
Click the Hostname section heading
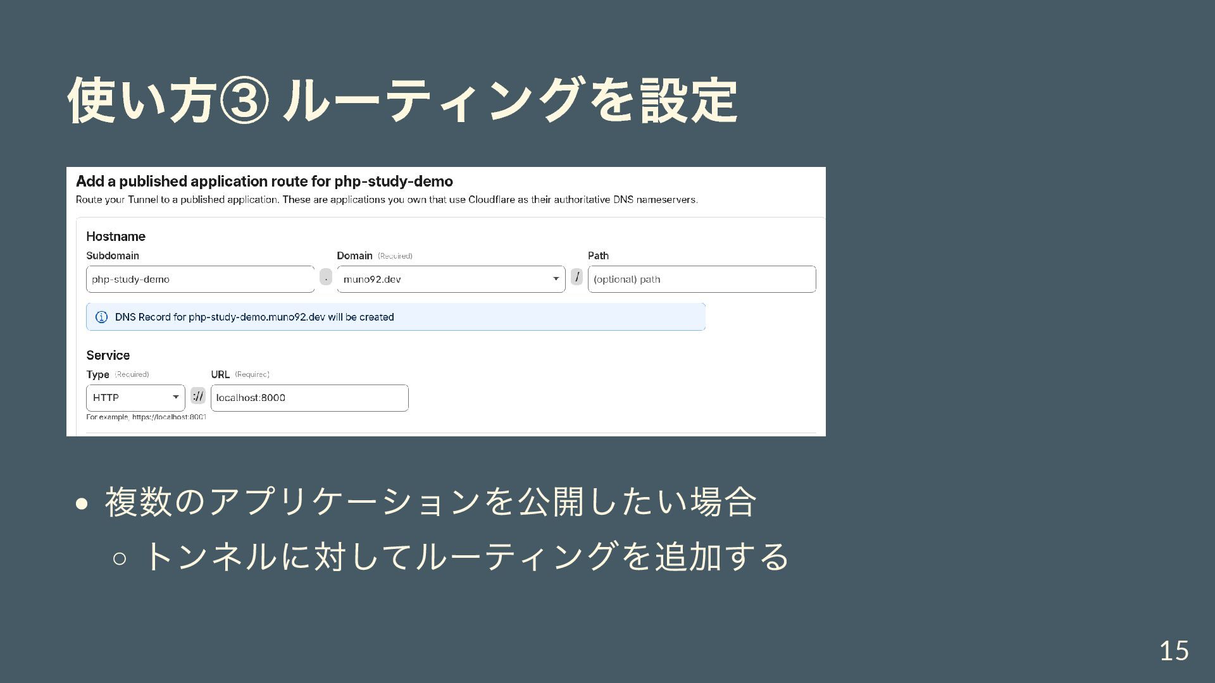pos(116,237)
